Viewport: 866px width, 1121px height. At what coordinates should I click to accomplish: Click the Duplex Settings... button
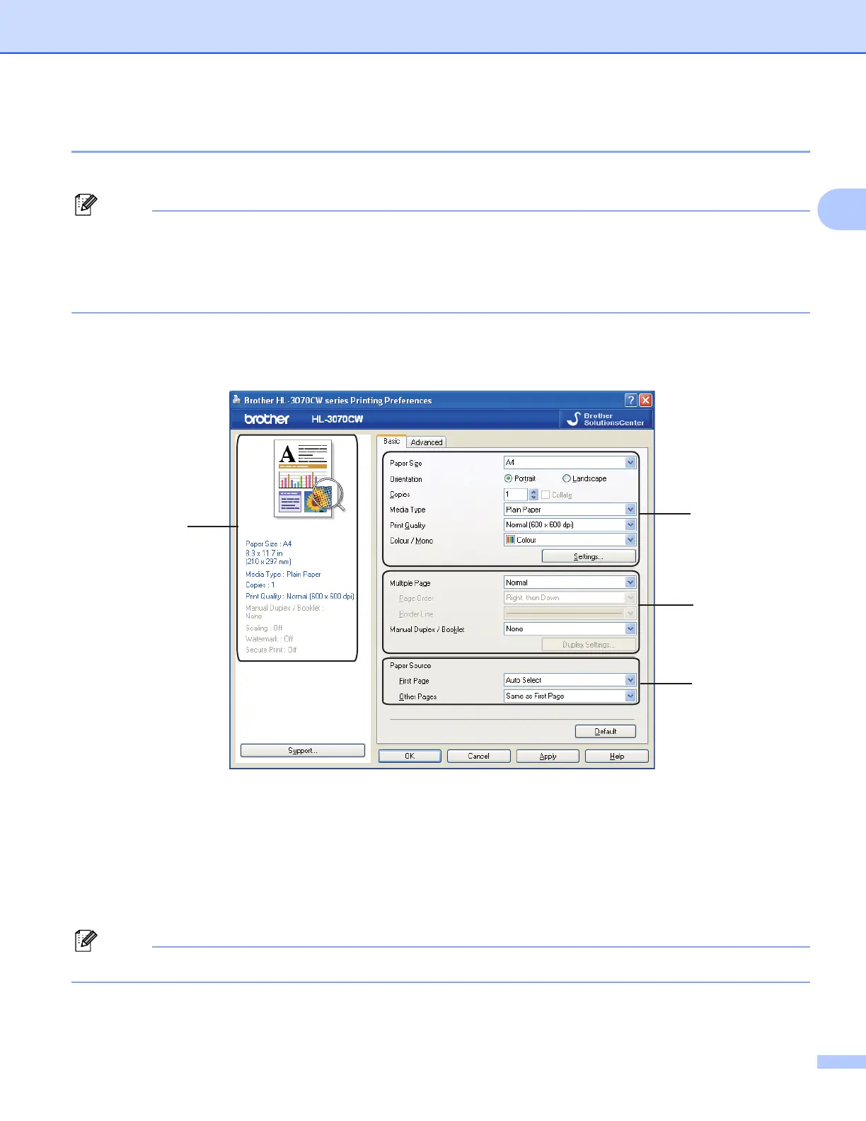(x=589, y=645)
